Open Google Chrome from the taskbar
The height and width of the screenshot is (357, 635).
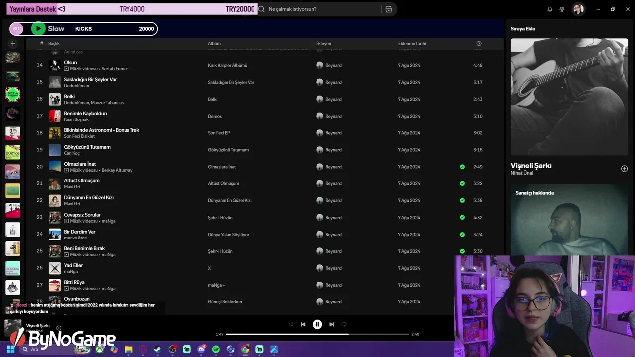click(x=245, y=349)
